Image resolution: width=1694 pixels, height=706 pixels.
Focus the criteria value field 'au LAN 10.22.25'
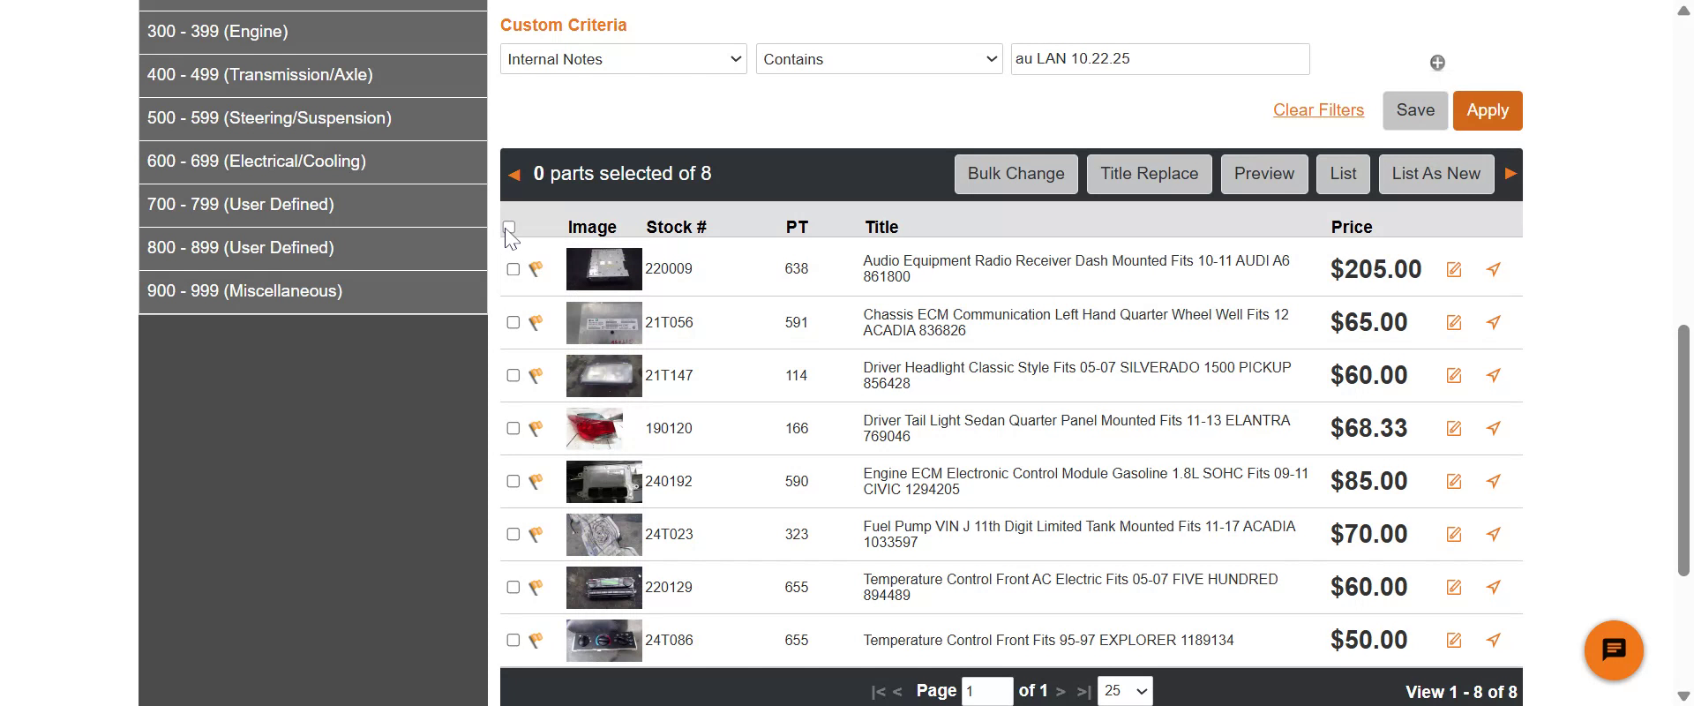[x=1160, y=59]
